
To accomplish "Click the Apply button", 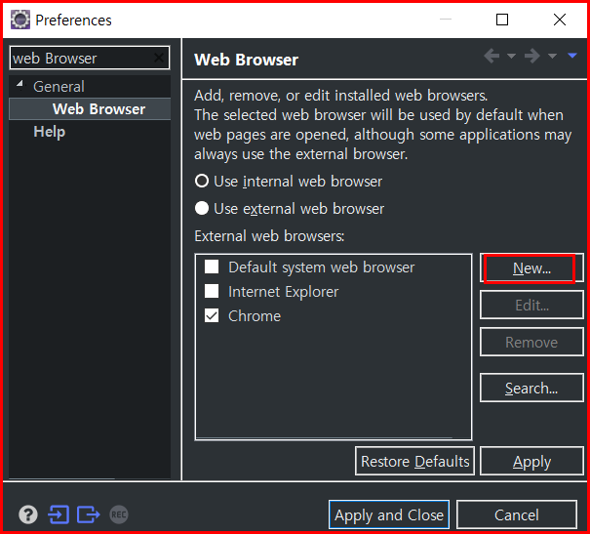I will point(531,462).
